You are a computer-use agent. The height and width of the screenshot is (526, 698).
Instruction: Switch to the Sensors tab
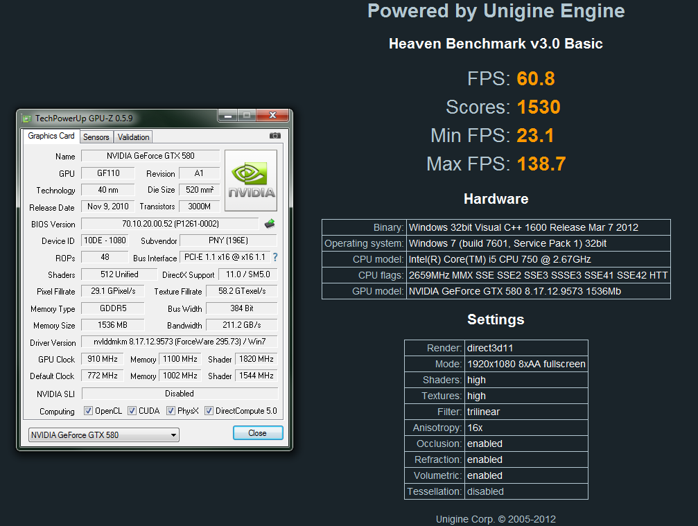click(x=96, y=137)
